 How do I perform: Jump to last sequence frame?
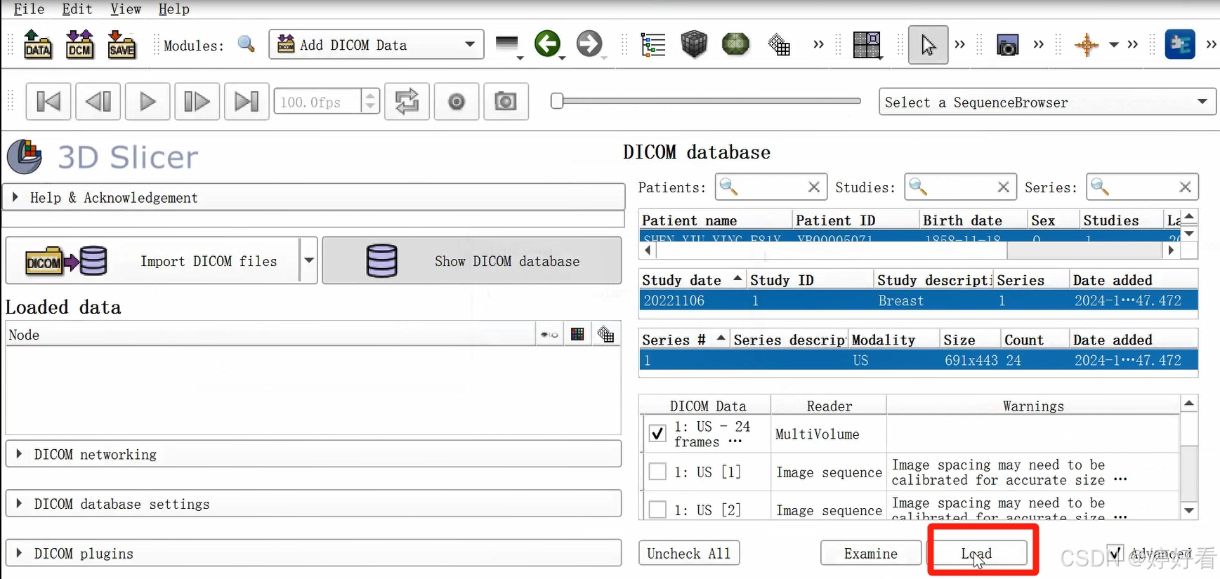247,102
